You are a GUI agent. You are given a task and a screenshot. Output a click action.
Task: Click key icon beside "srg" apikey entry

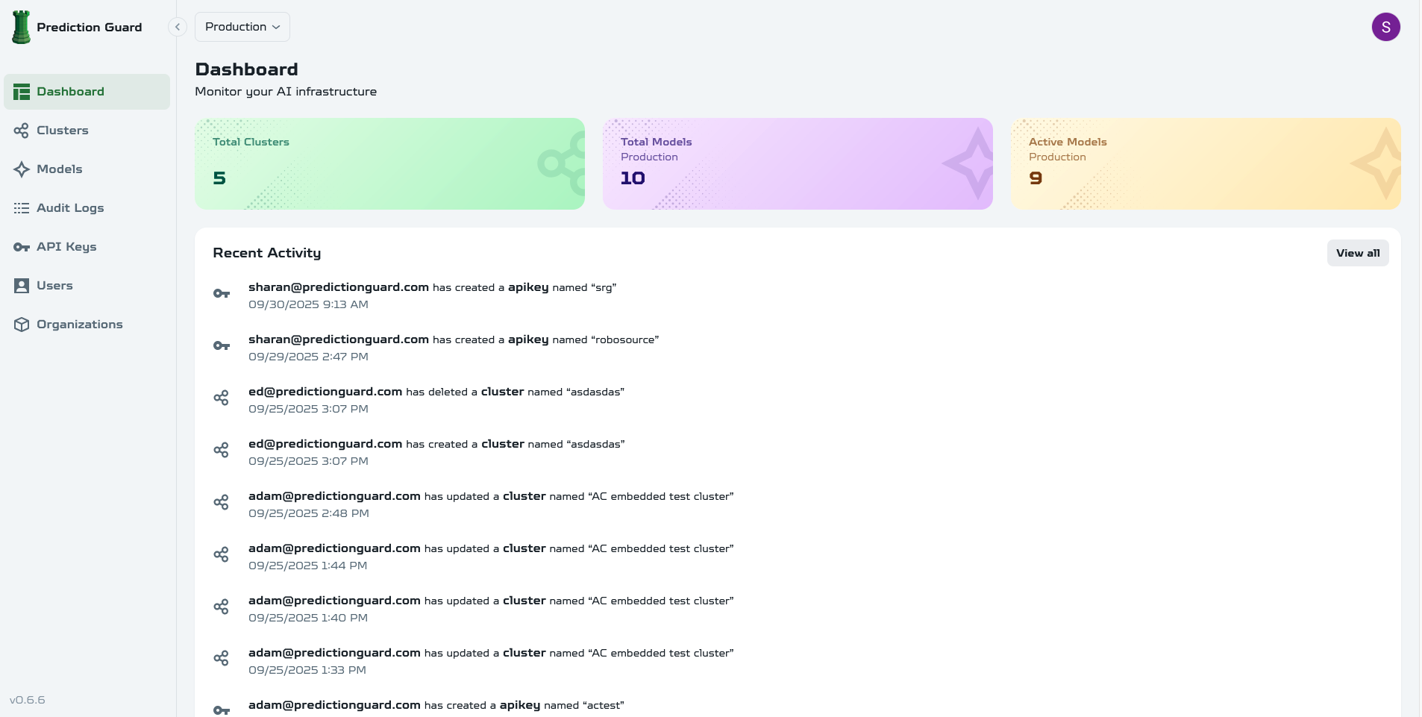point(222,294)
